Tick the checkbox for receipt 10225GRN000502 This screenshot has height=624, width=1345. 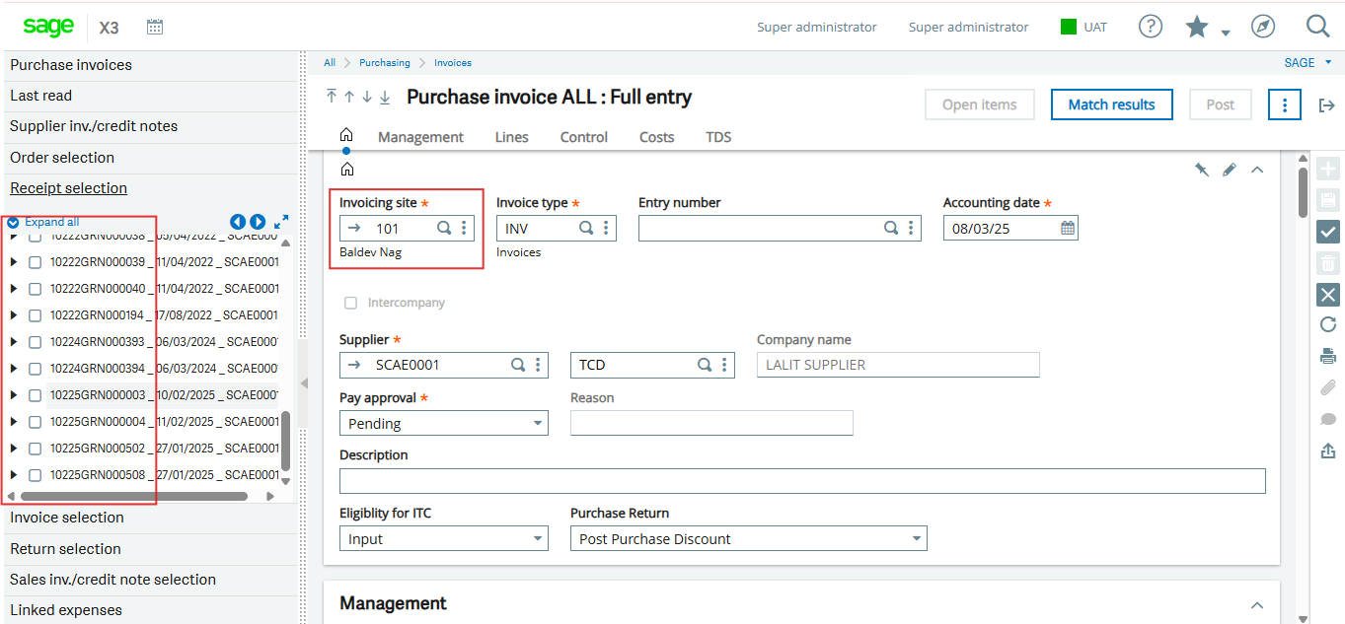click(35, 448)
